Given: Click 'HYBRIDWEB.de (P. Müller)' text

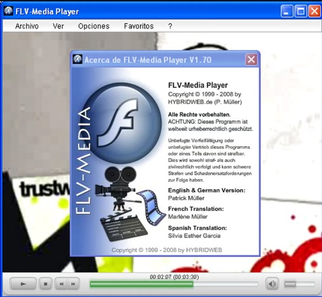Looking at the screenshot, I should point(205,102).
